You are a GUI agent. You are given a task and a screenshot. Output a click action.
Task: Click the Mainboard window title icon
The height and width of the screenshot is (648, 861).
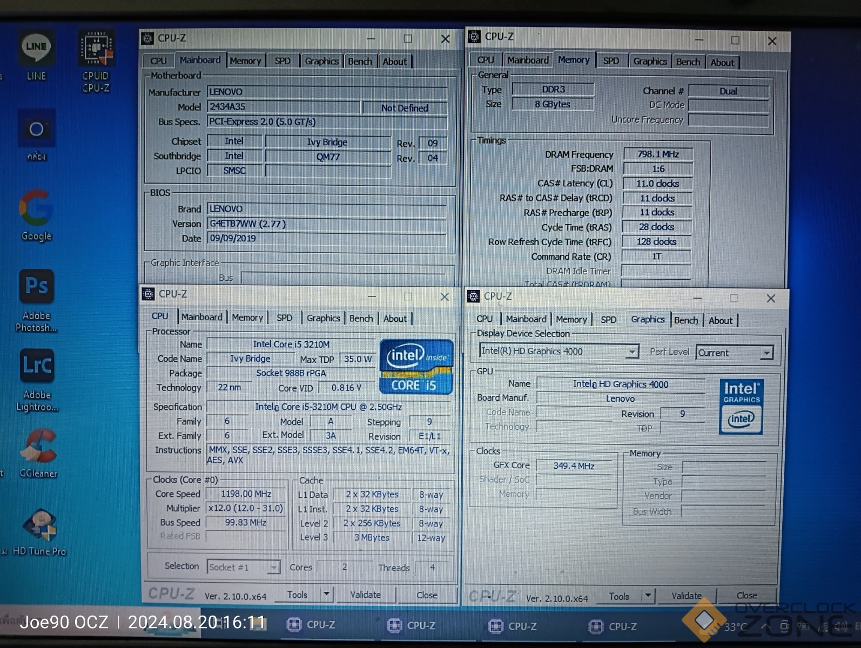coord(147,38)
